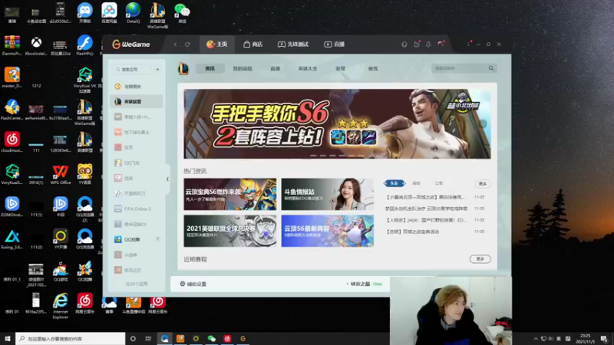
Task: Open the download manager icon
Action: [x=428, y=44]
